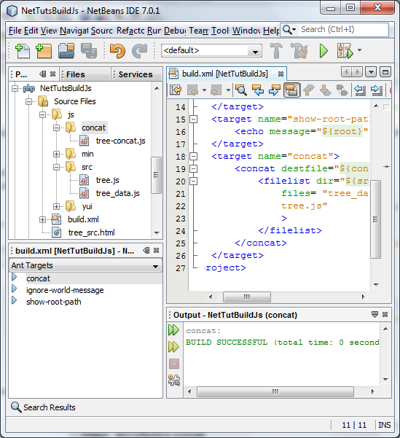Toggle Highlight Search in the editor toolbar
Image resolution: width=400 pixels, height=438 pixels.
tap(291, 90)
